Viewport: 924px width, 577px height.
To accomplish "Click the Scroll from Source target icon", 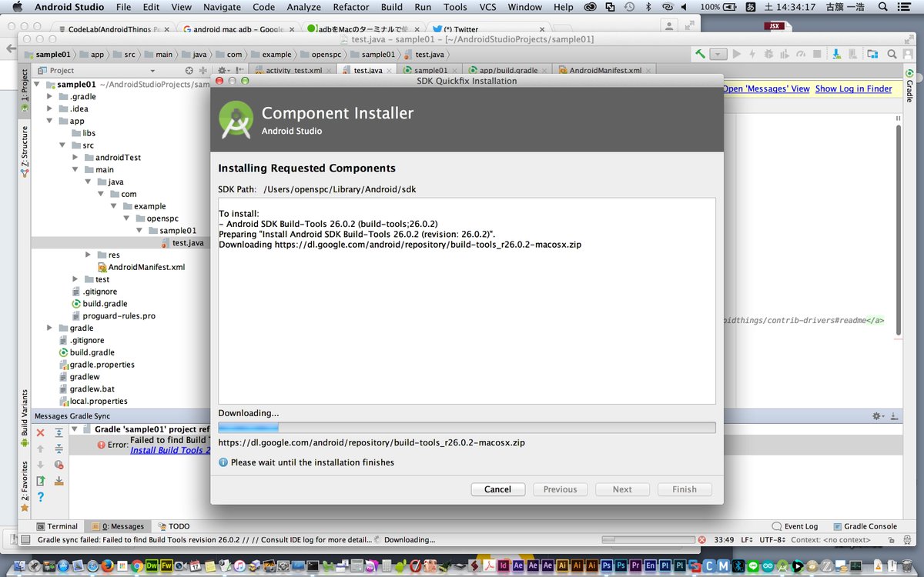I will click(189, 70).
